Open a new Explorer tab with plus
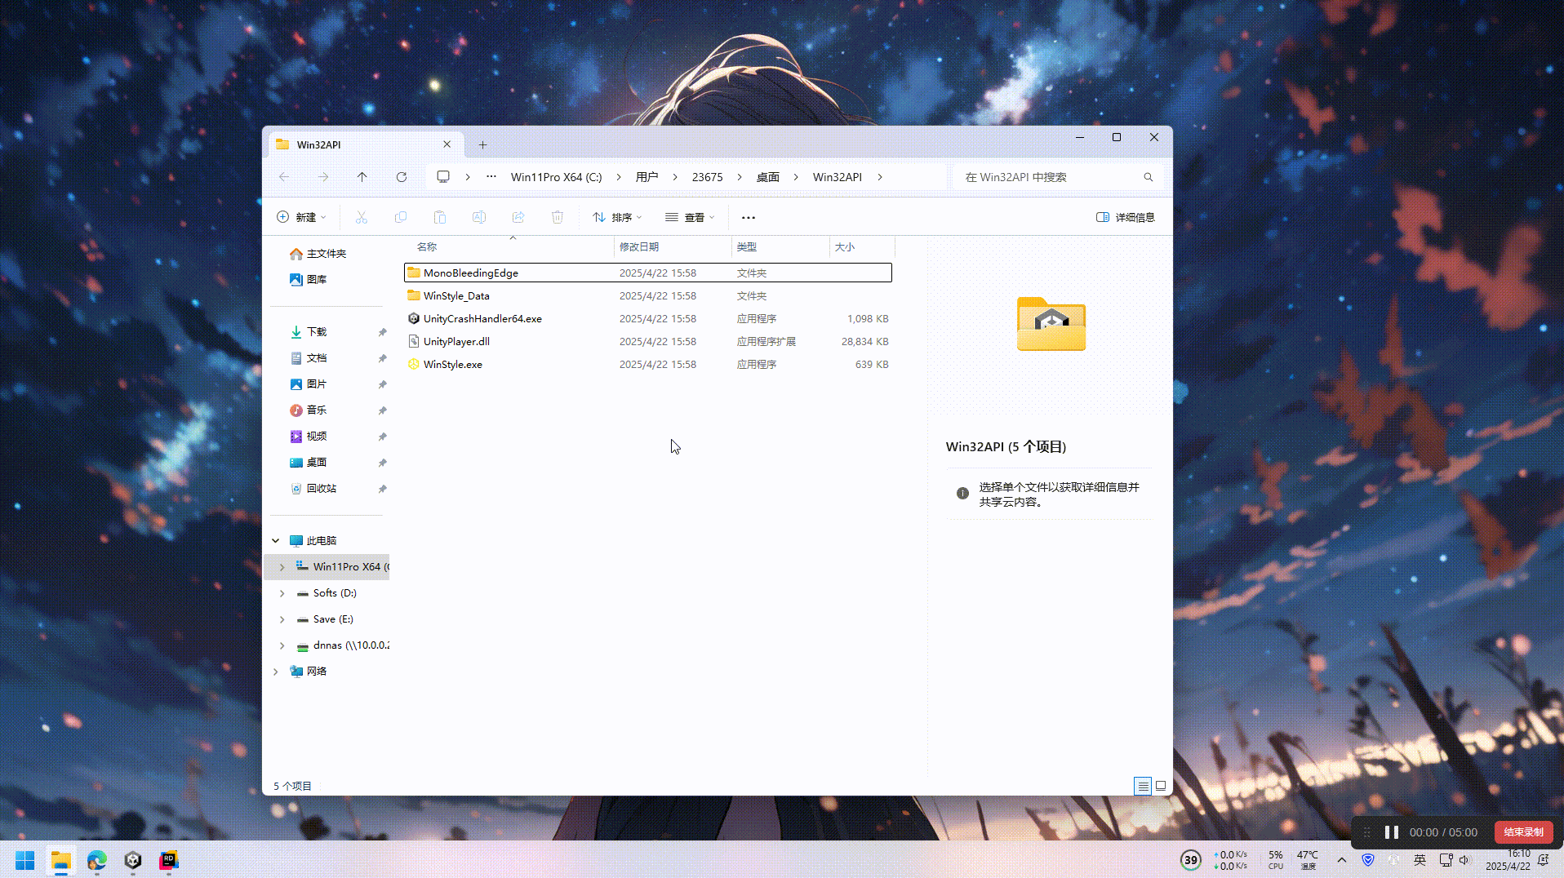 (482, 144)
